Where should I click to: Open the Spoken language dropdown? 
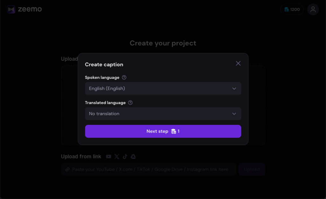click(x=163, y=88)
